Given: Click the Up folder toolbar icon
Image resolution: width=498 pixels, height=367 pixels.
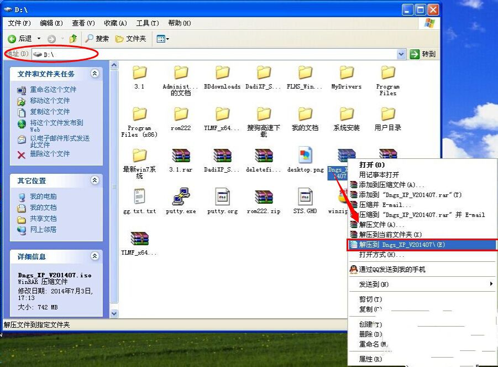Looking at the screenshot, I should tap(72, 39).
